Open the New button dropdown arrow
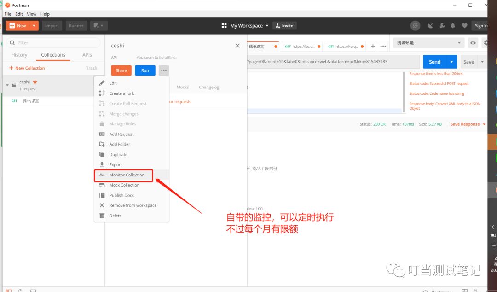 pyautogui.click(x=34, y=26)
